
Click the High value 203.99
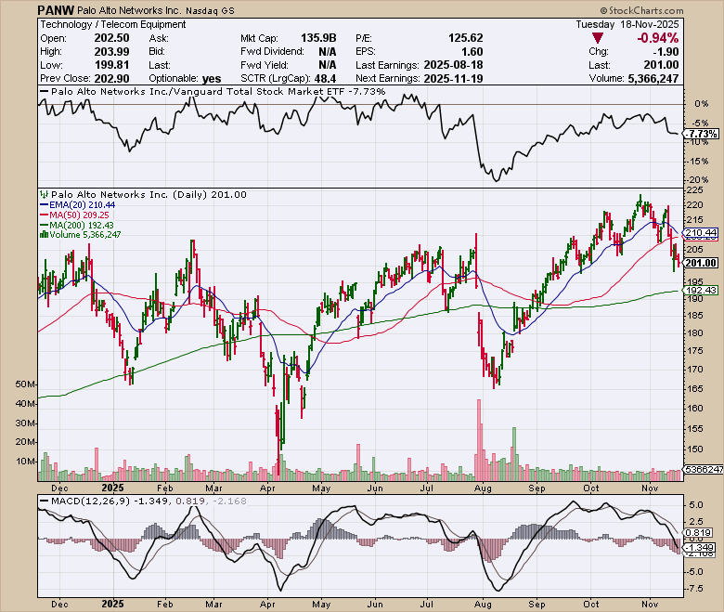pyautogui.click(x=111, y=52)
